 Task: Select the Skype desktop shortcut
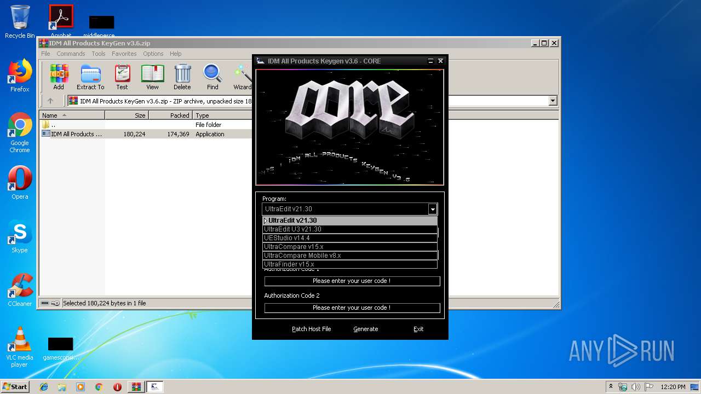coord(20,236)
